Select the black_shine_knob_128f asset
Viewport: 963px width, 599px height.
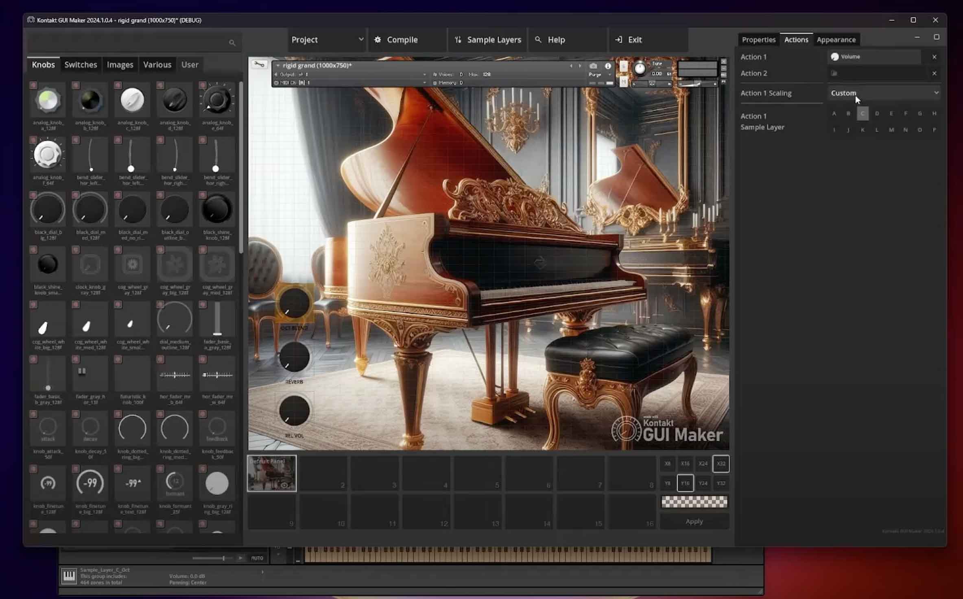[x=217, y=210]
